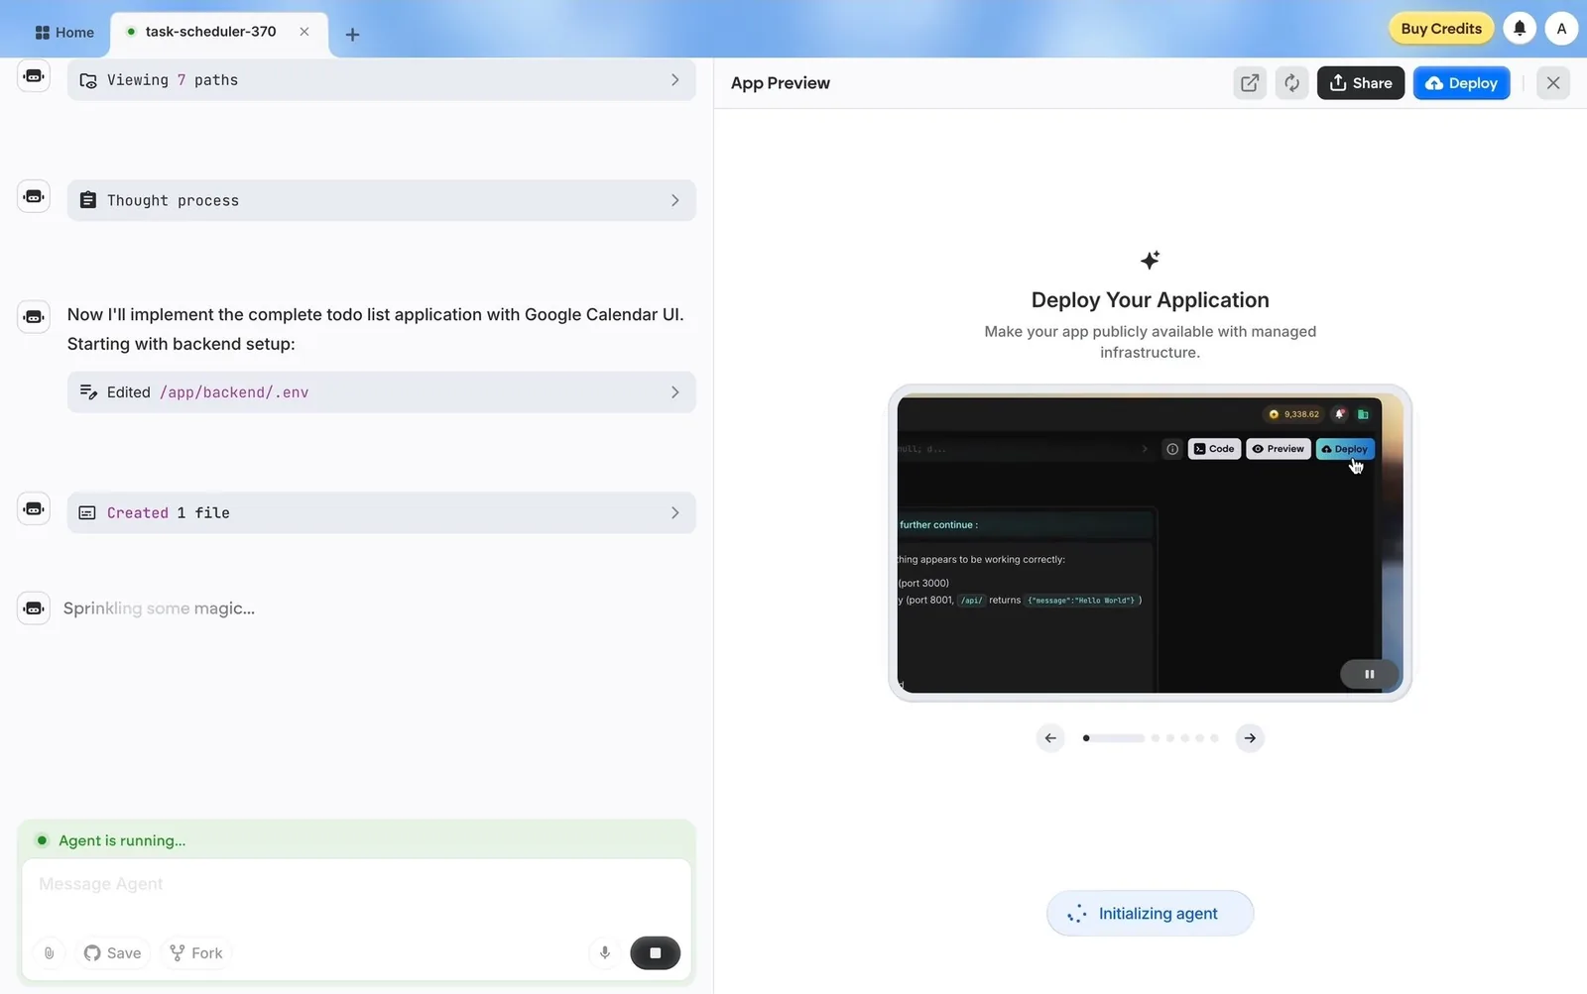Viewport: 1587px width, 994px height.
Task: Click the Deploy Your Application heading
Action: pos(1150,300)
